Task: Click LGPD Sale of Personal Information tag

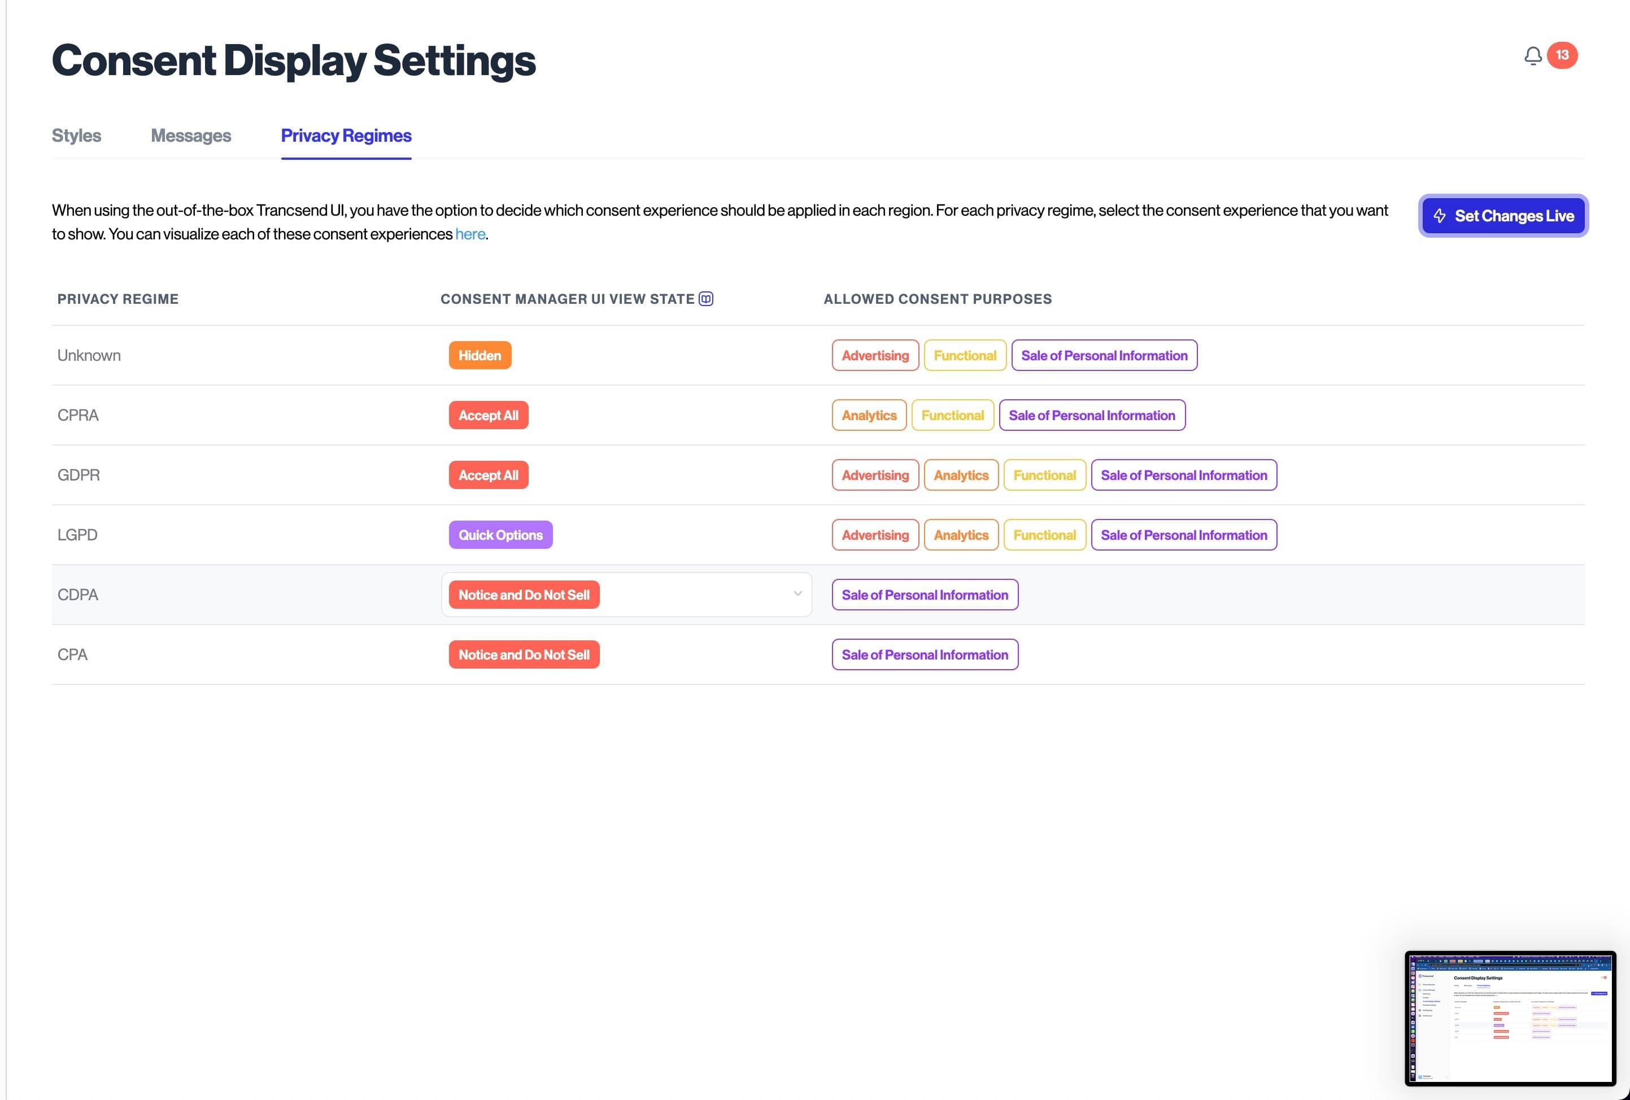Action: (x=1183, y=535)
